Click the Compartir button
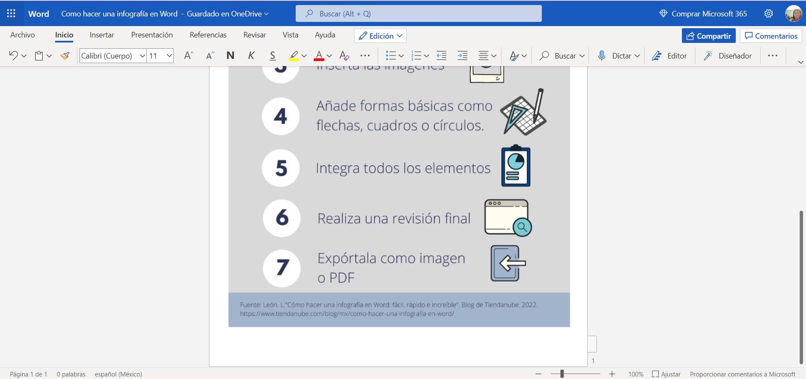806x379 pixels. 708,35
